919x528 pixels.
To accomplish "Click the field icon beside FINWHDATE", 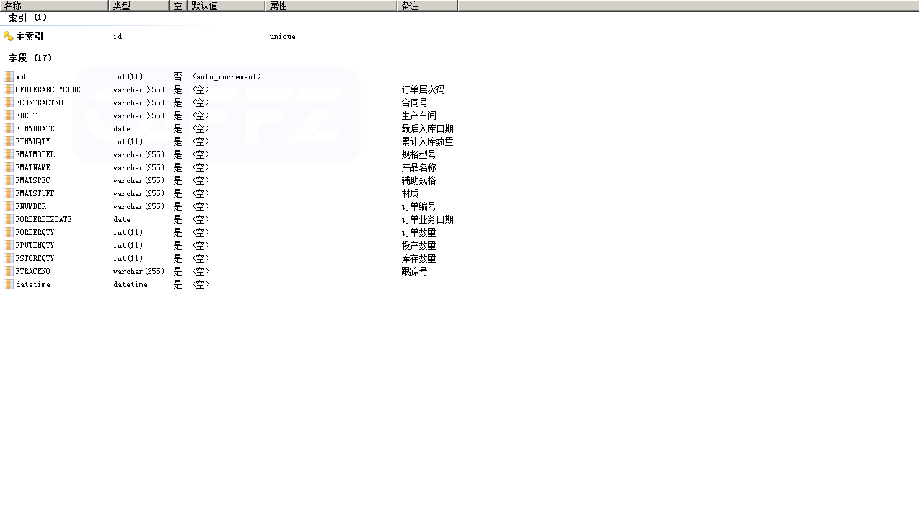I will click(x=9, y=128).
